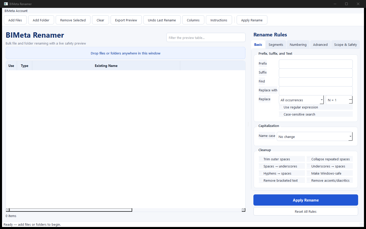Minimize the BIMeta Renamer window
Image resolution: width=366 pixels, height=229 pixels.
coord(335,4)
